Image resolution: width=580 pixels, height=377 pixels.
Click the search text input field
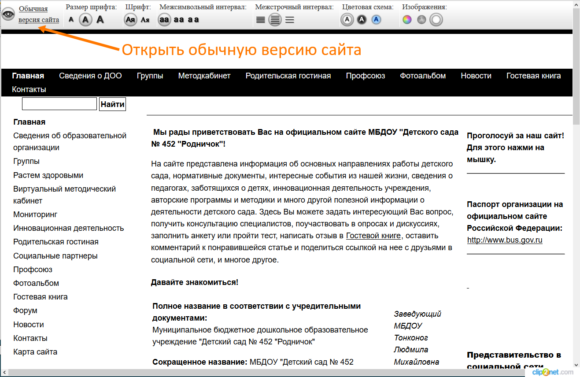(59, 104)
